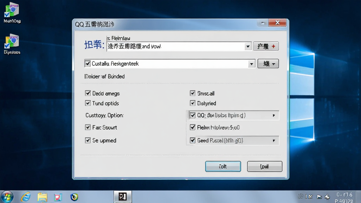The image size is (361, 203).
Task: Toggle the Decd emegs checkbox
Action: coord(88,93)
